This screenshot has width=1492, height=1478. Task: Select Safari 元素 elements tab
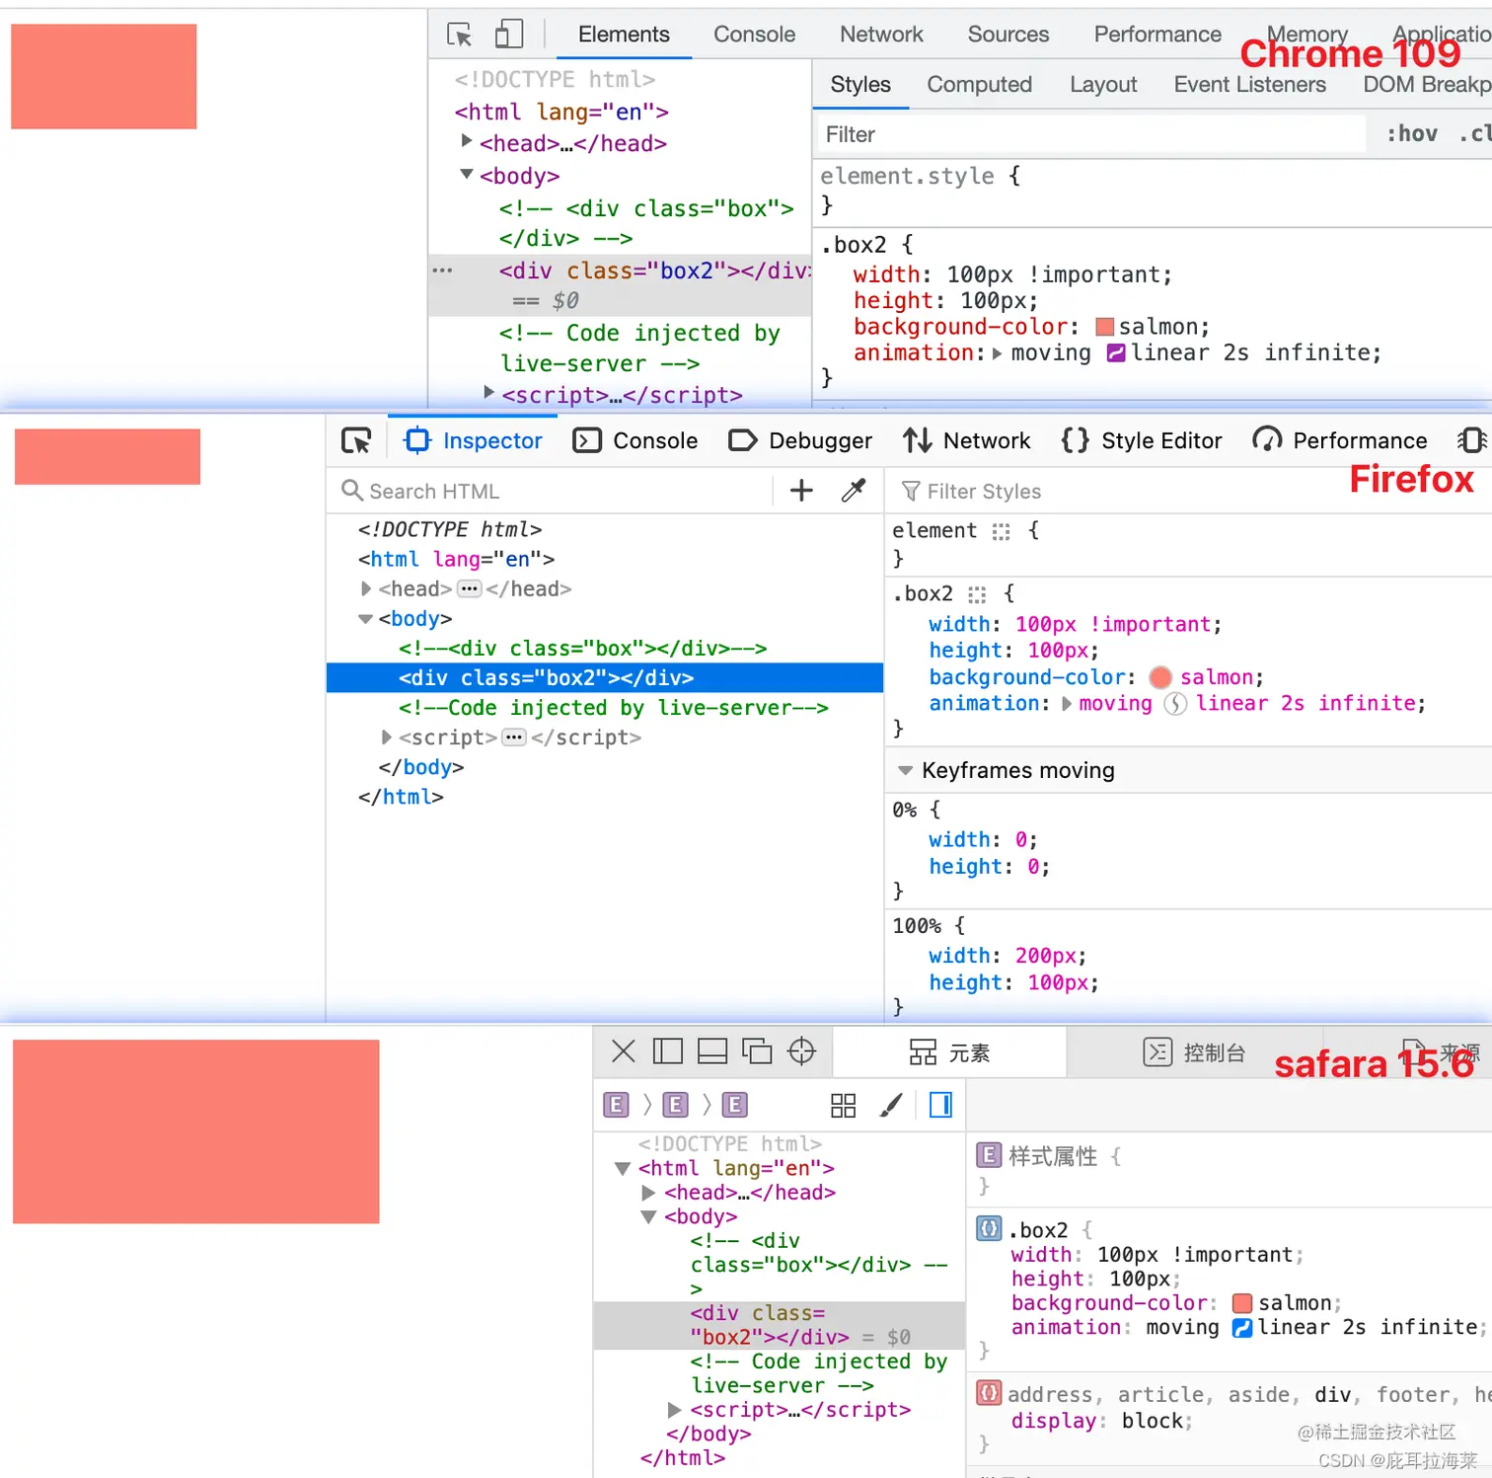click(x=949, y=1052)
